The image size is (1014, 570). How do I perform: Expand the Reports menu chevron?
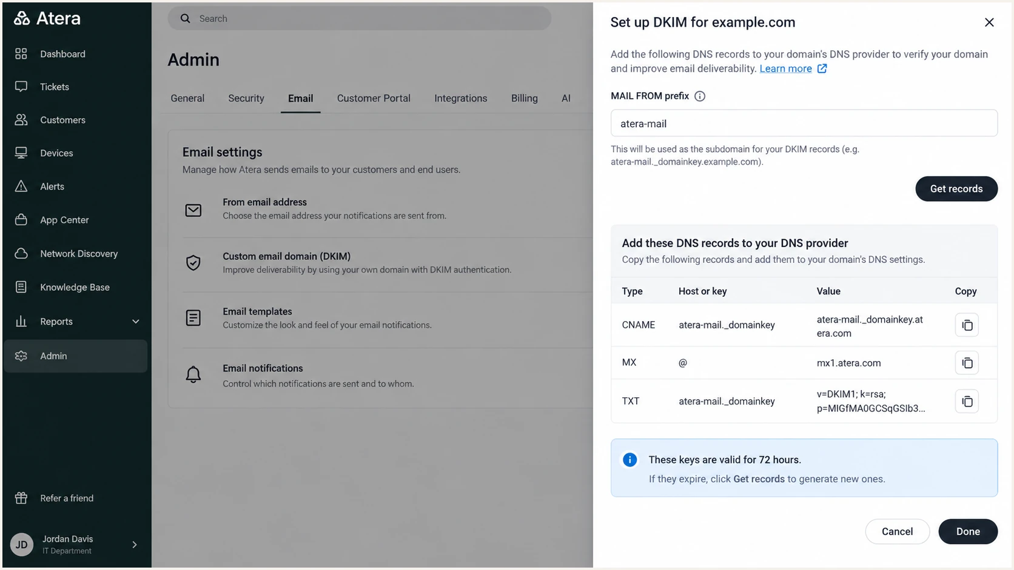[136, 322]
